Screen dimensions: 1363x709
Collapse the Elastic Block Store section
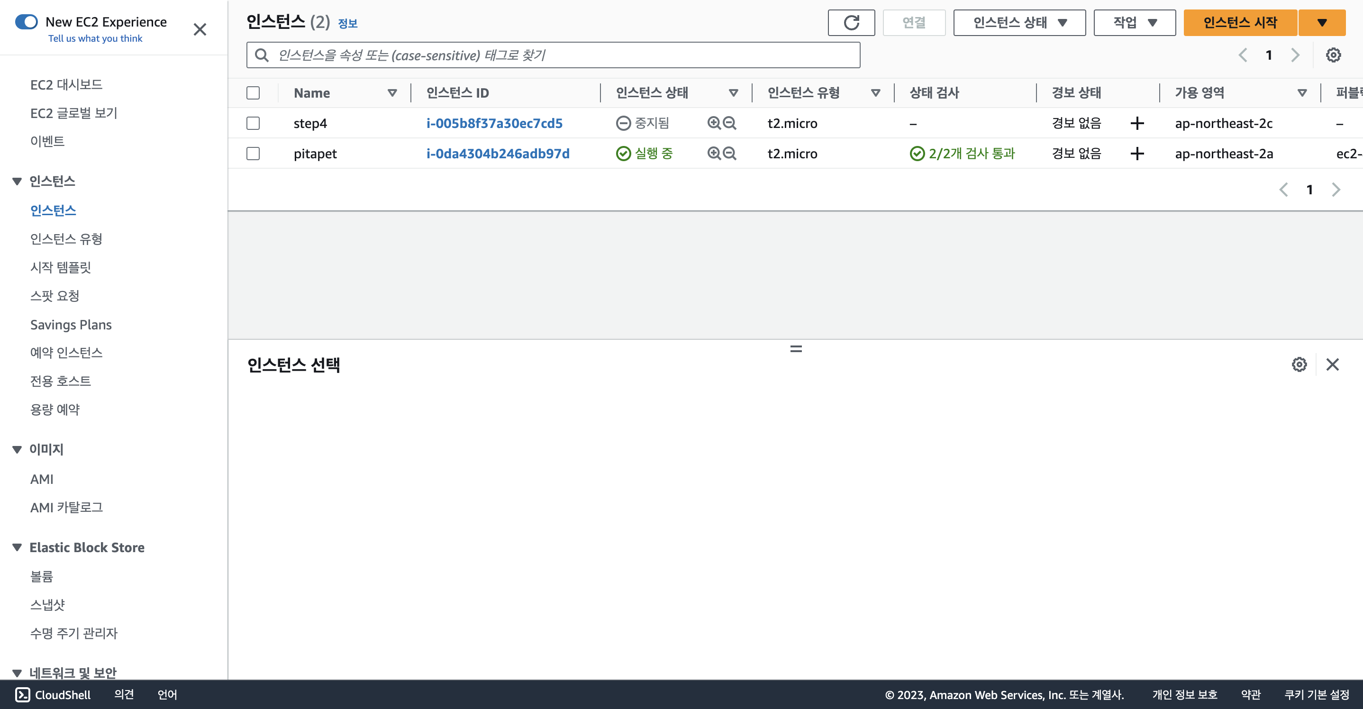point(17,547)
